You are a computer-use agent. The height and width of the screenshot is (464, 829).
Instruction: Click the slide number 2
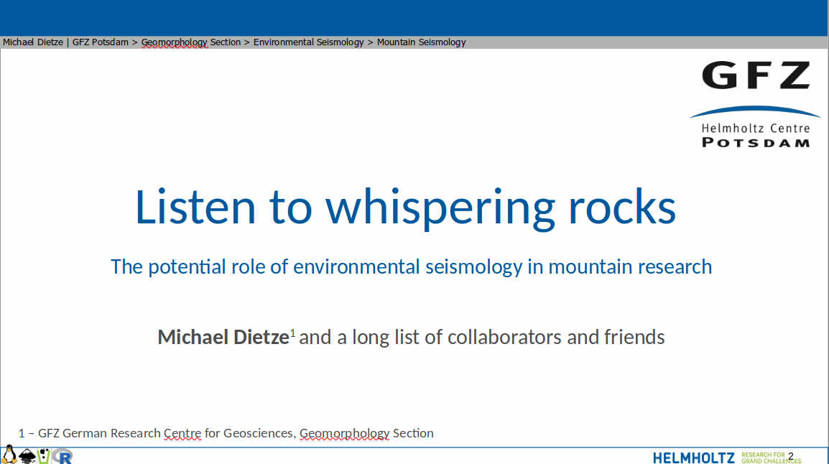click(791, 456)
